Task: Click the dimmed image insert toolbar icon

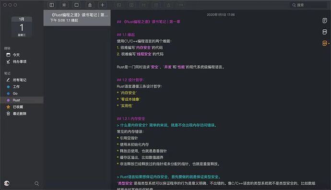Action: point(119,5)
